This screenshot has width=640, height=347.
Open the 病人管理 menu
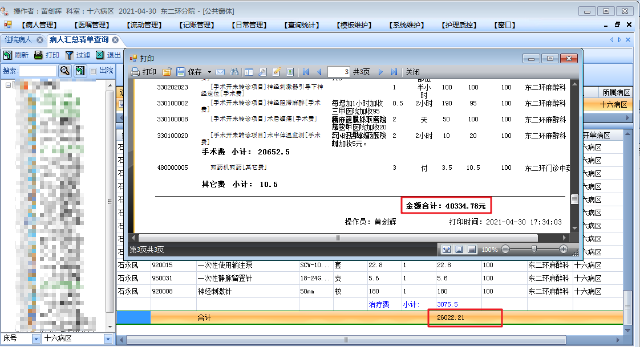(x=39, y=25)
